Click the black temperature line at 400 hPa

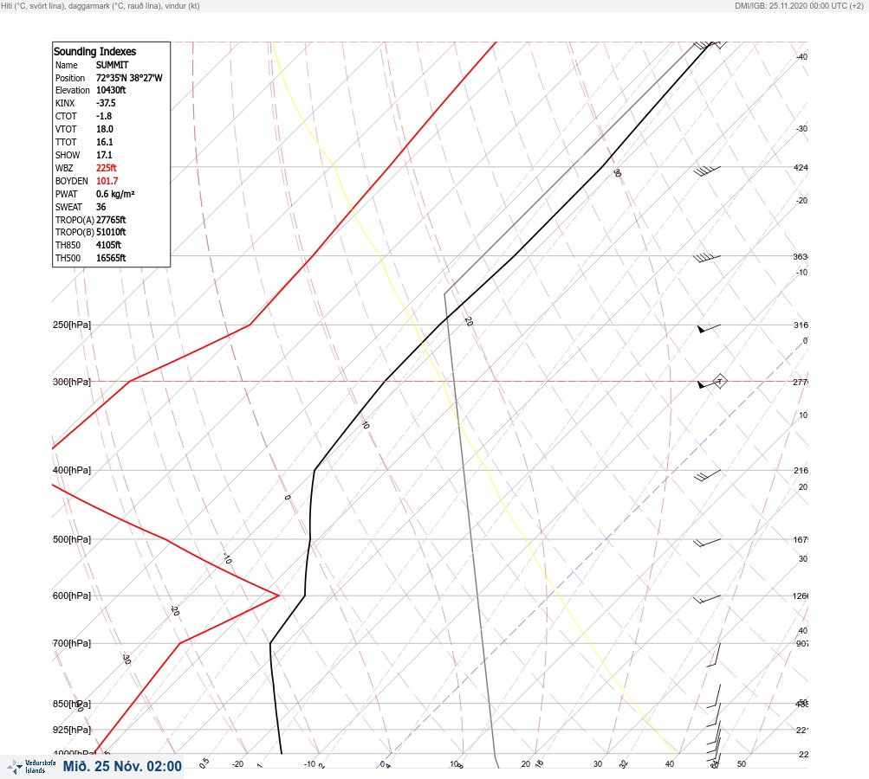click(x=315, y=470)
